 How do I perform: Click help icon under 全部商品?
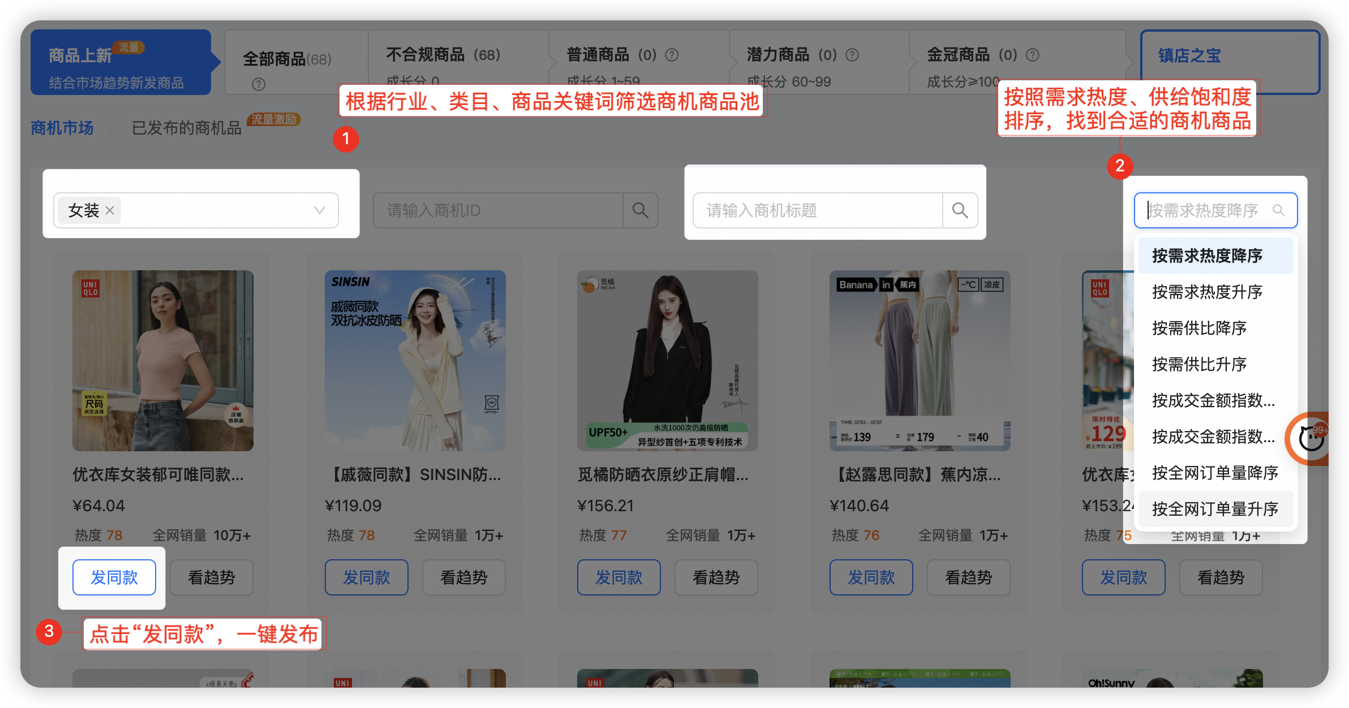click(259, 84)
